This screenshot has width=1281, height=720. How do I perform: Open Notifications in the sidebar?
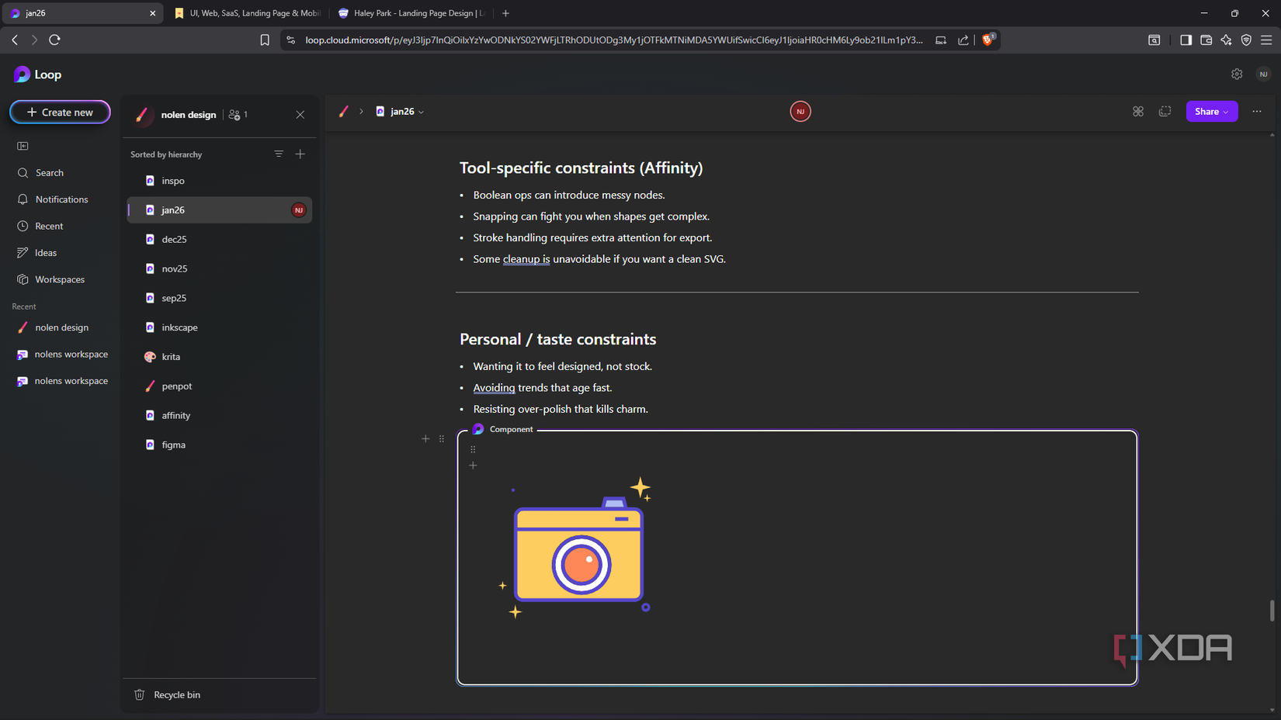click(x=61, y=199)
